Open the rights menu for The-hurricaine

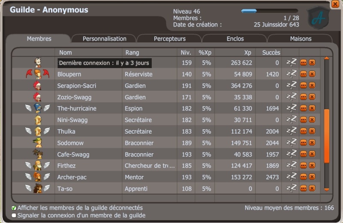click(x=304, y=108)
